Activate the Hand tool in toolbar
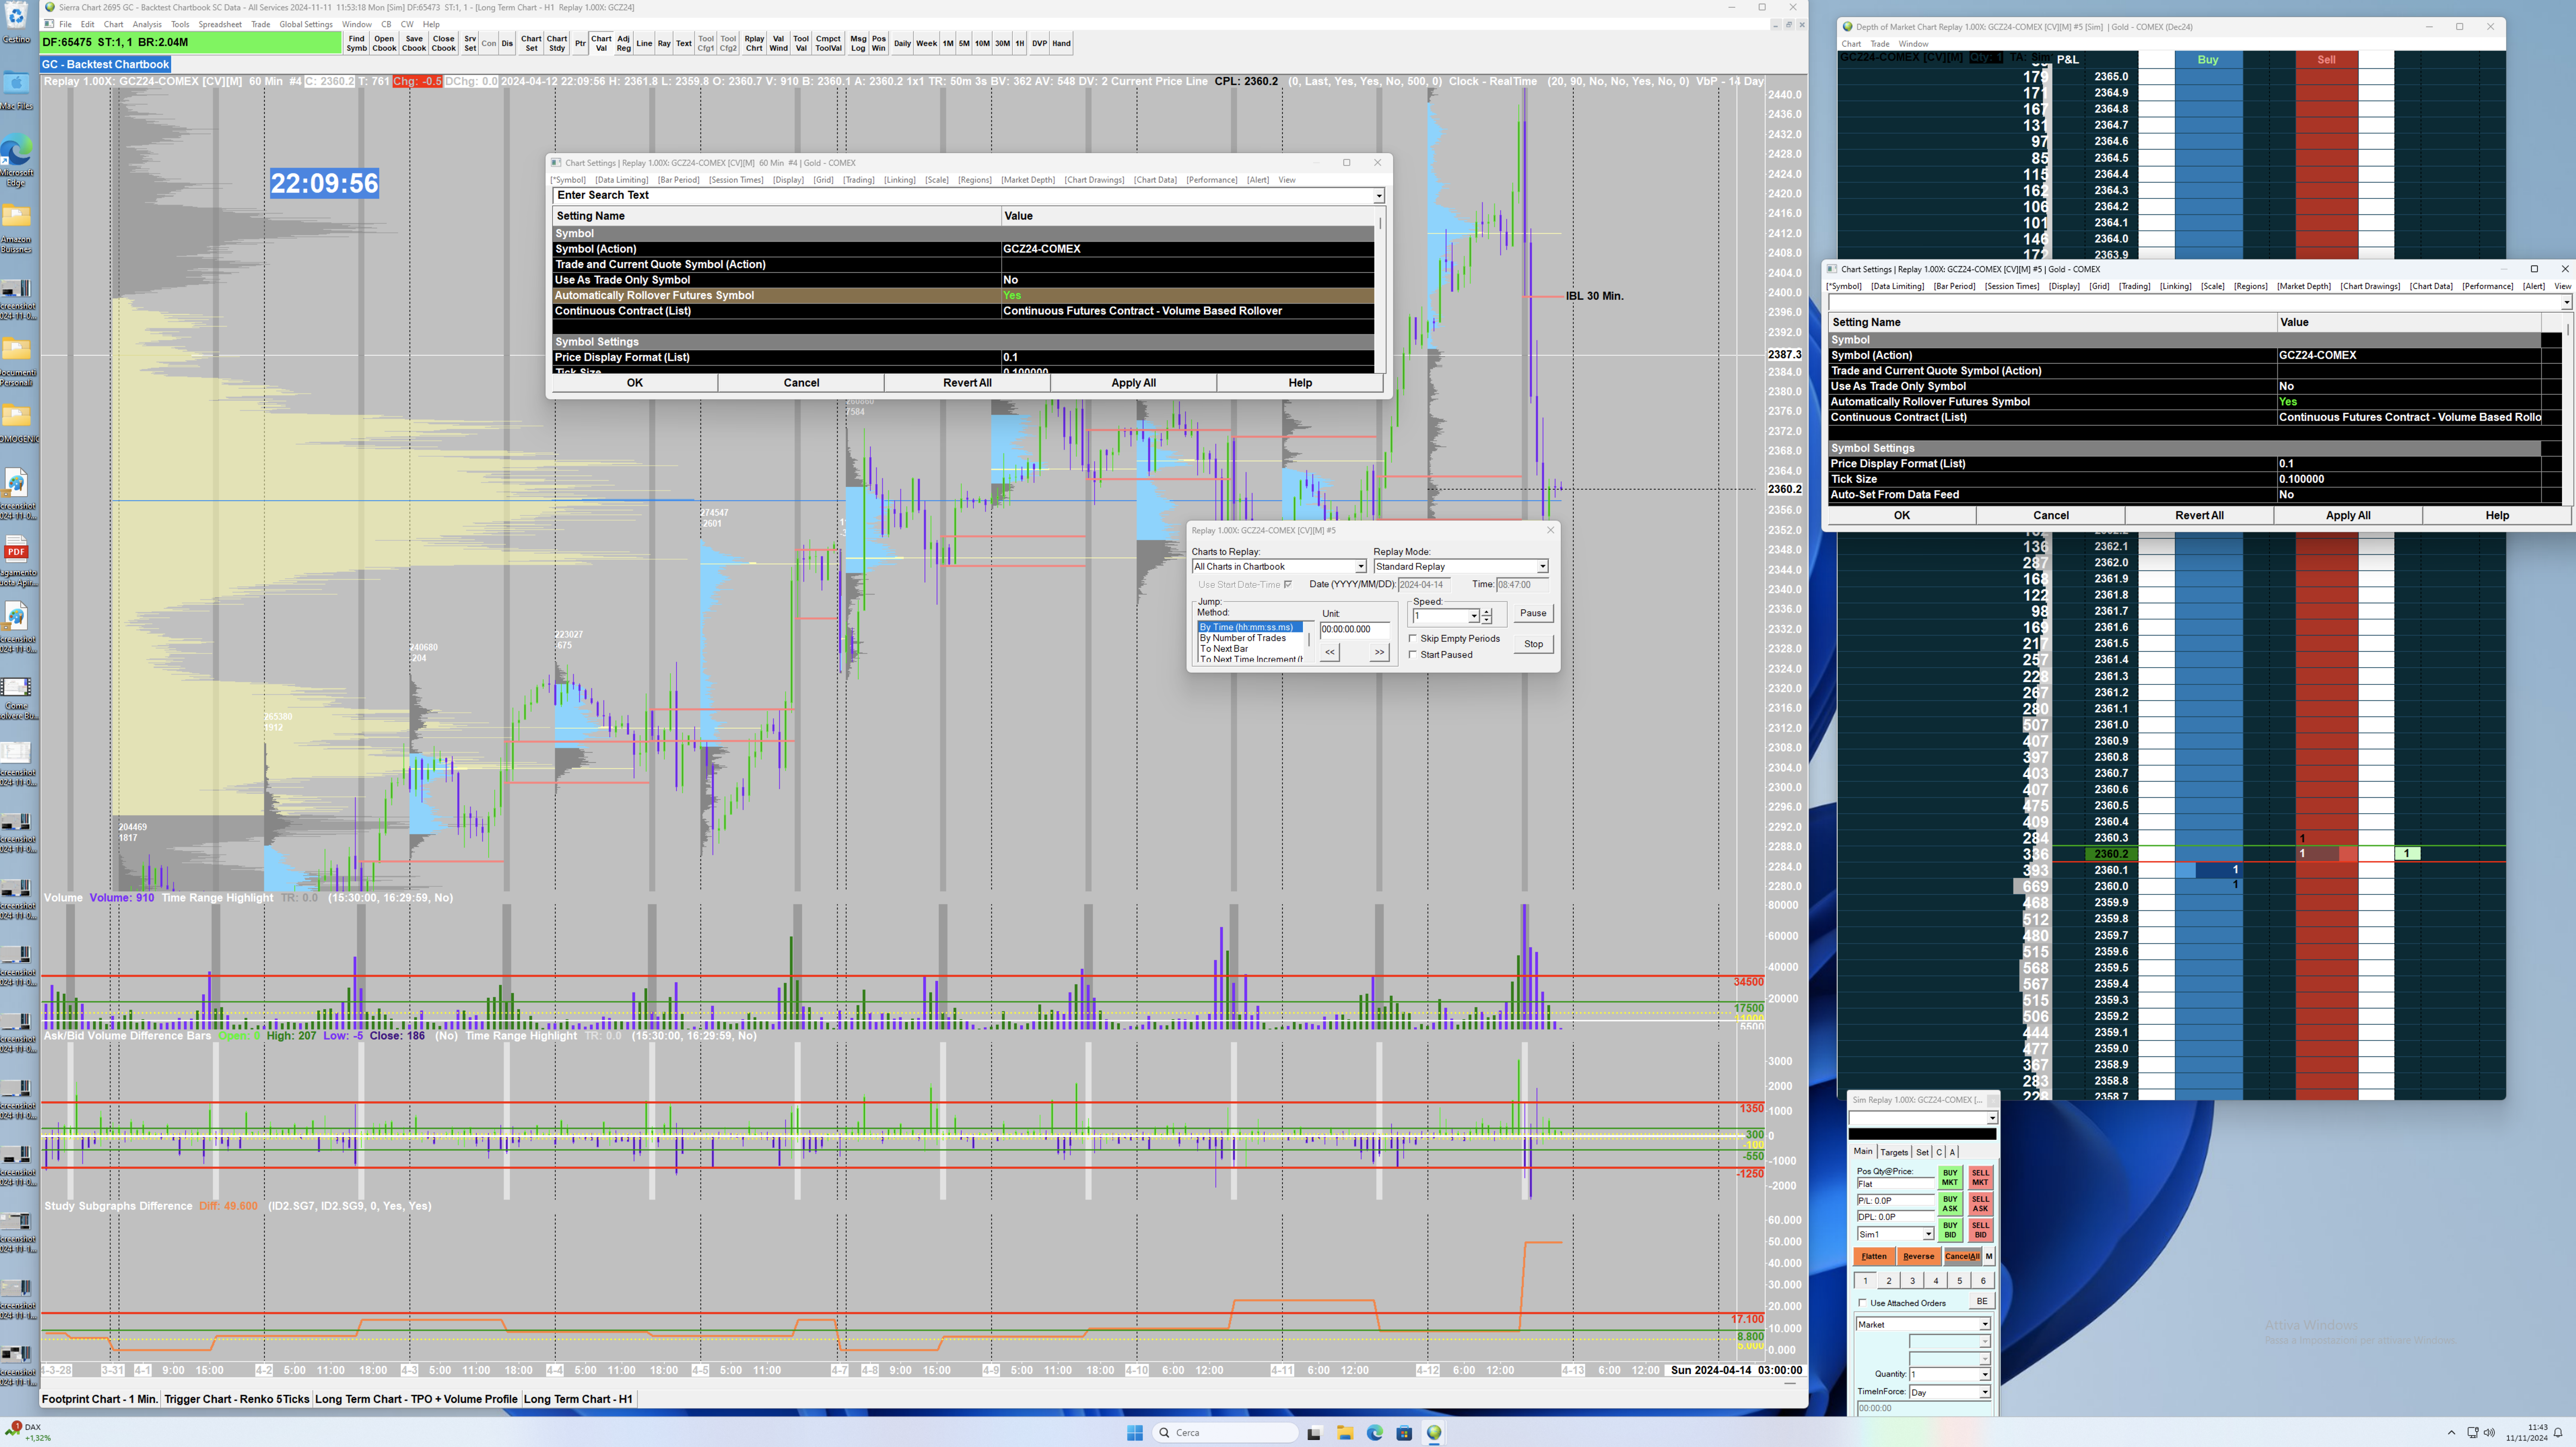The image size is (2576, 1447). click(x=1061, y=43)
